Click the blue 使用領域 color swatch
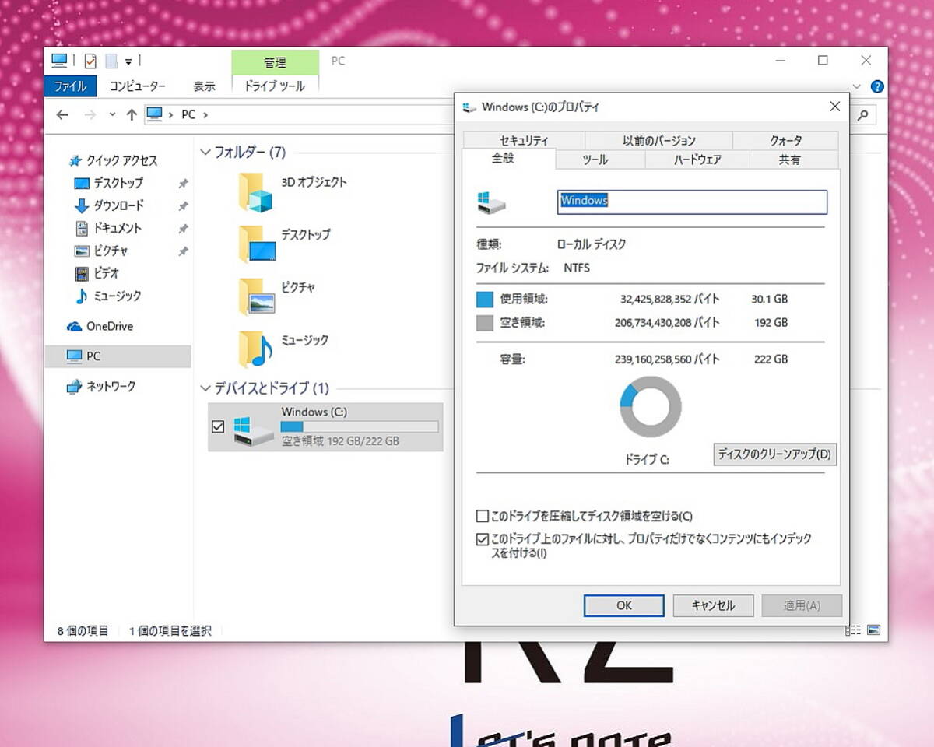This screenshot has height=747, width=934. coord(485,300)
